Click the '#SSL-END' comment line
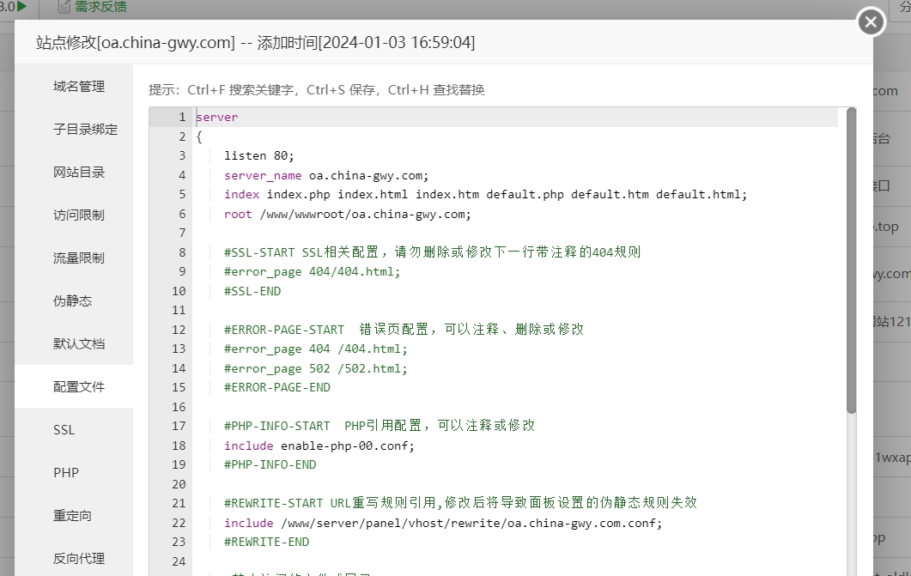Screen dimensions: 911x576 [252, 291]
